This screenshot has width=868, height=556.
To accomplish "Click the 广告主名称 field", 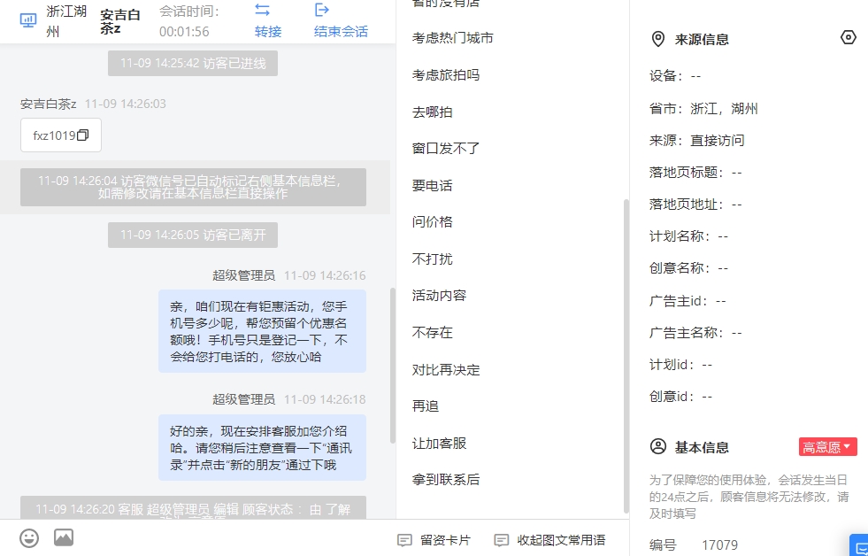I will (x=695, y=333).
